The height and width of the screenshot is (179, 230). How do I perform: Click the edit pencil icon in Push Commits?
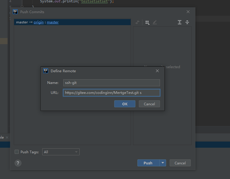(x=155, y=22)
